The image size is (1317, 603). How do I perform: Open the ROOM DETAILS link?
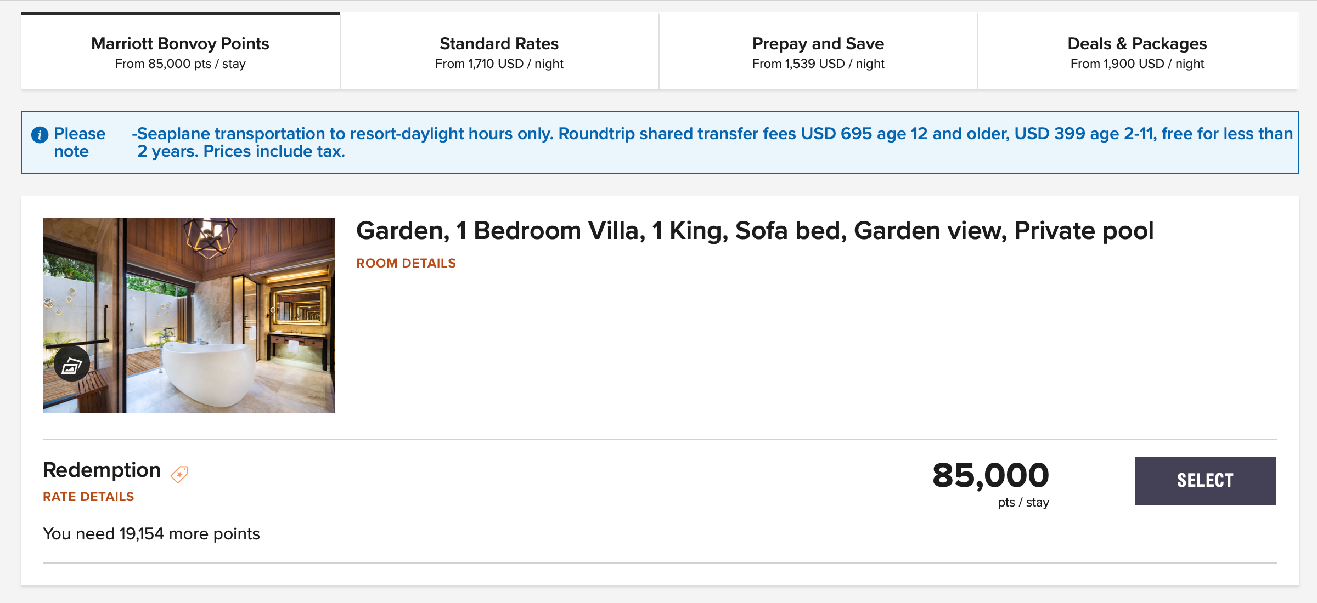(406, 264)
